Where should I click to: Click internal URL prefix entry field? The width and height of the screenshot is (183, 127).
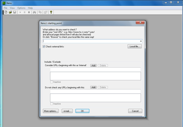click(x=96, y=70)
